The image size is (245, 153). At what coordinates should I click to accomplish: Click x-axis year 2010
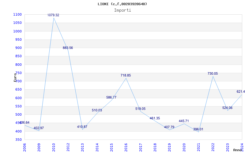[53, 147]
